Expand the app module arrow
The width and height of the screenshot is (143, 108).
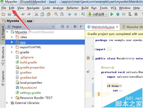(12, 42)
